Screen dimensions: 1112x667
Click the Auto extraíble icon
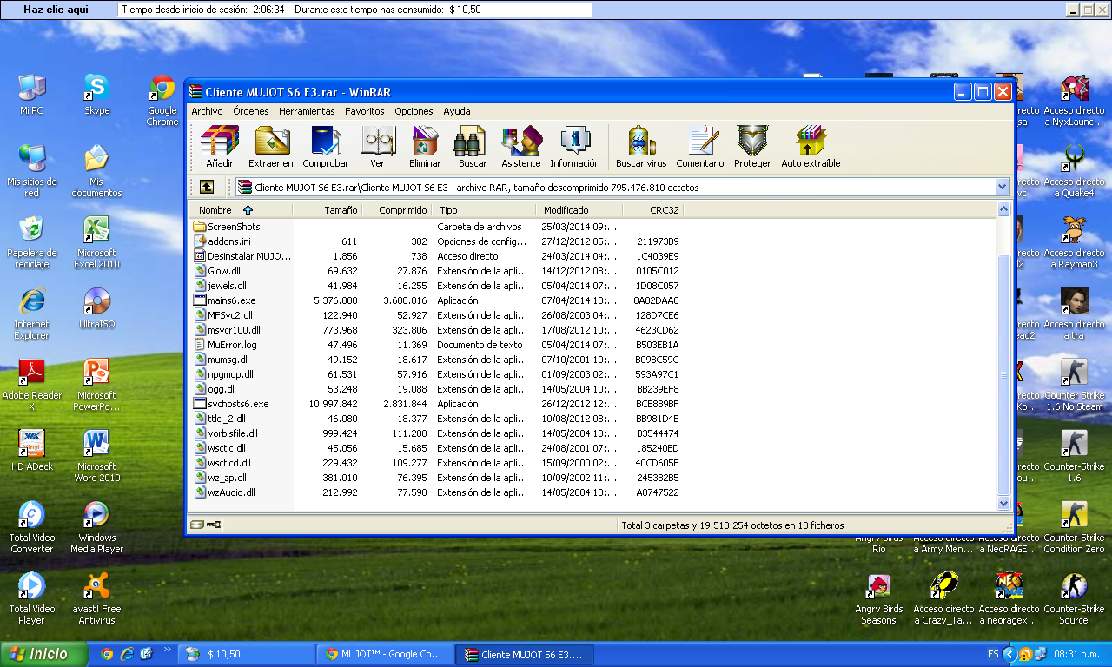point(810,146)
